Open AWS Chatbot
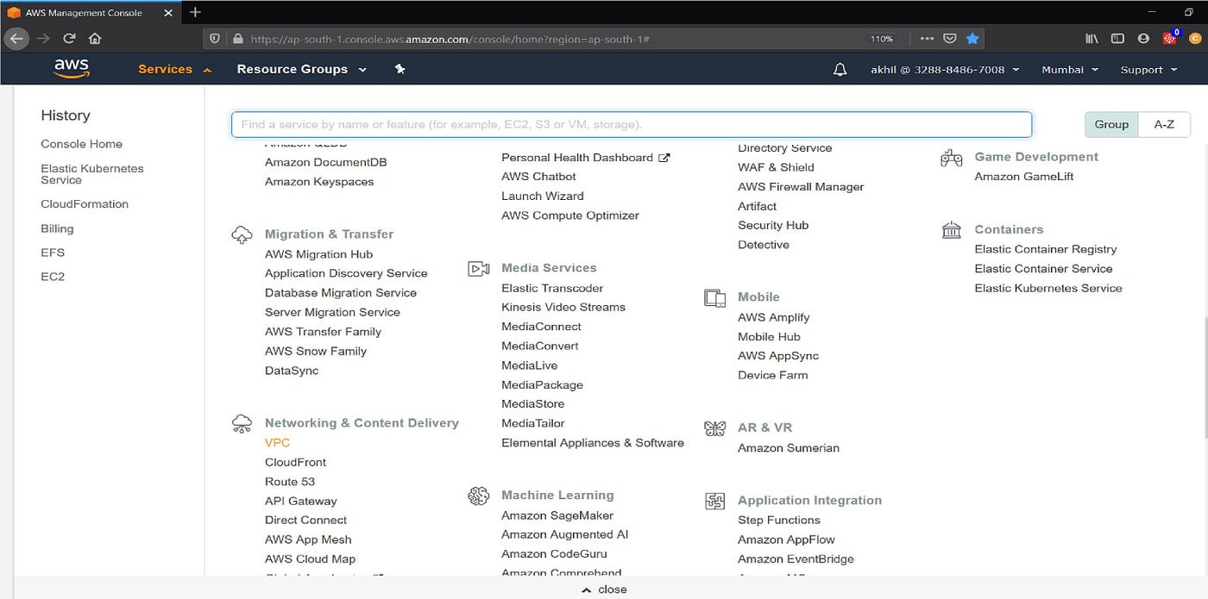This screenshot has height=599, width=1208. [538, 177]
